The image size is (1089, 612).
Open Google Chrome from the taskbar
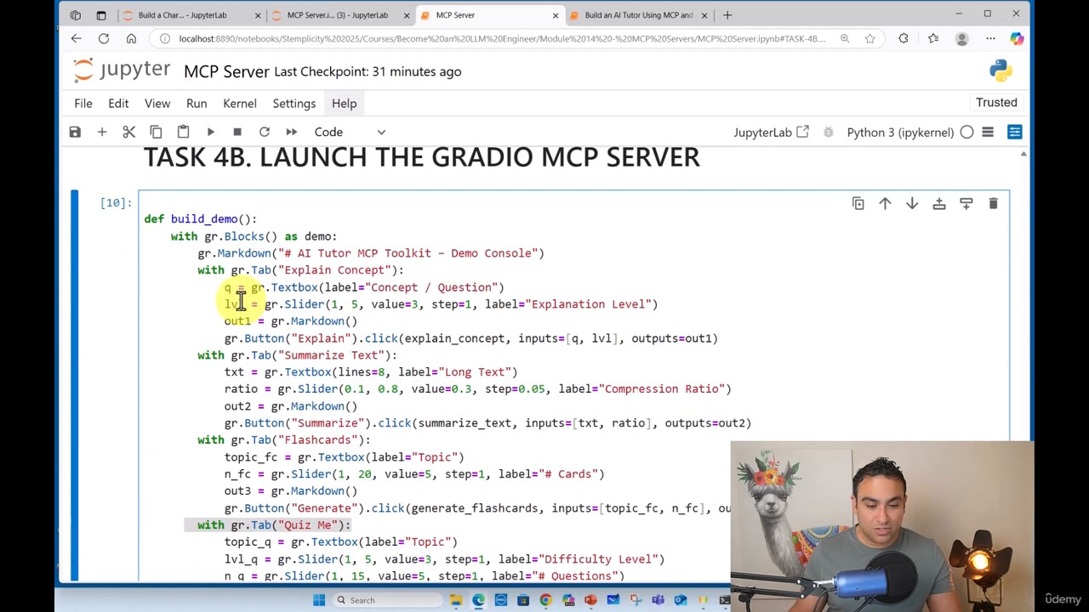(x=545, y=600)
